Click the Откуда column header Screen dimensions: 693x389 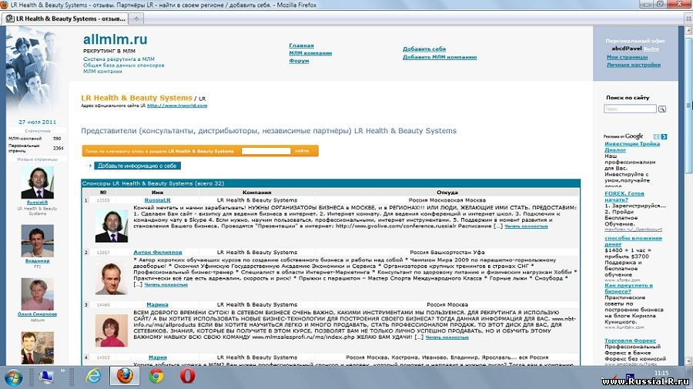pyautogui.click(x=447, y=193)
